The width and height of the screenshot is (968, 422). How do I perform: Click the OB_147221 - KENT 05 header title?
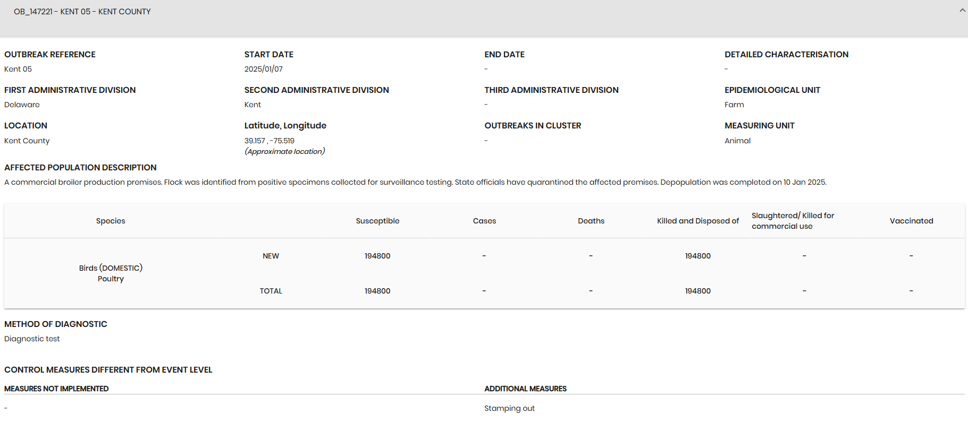[82, 12]
